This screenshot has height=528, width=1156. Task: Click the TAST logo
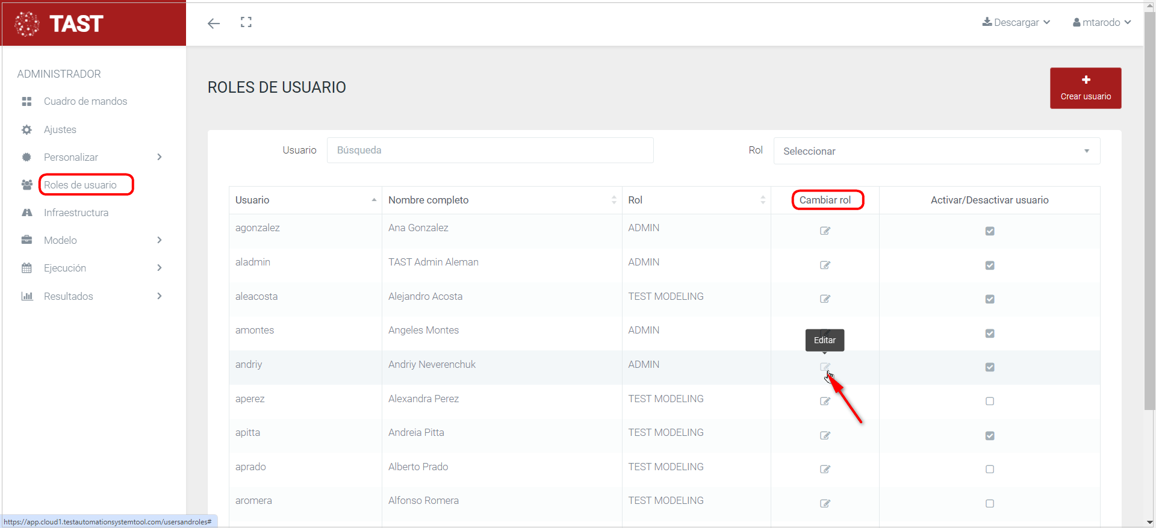(x=60, y=24)
